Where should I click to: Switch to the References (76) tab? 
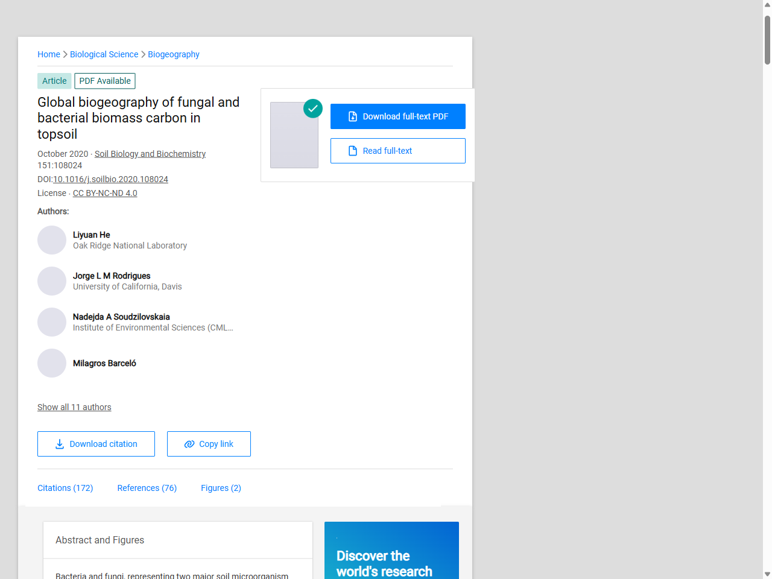point(147,488)
